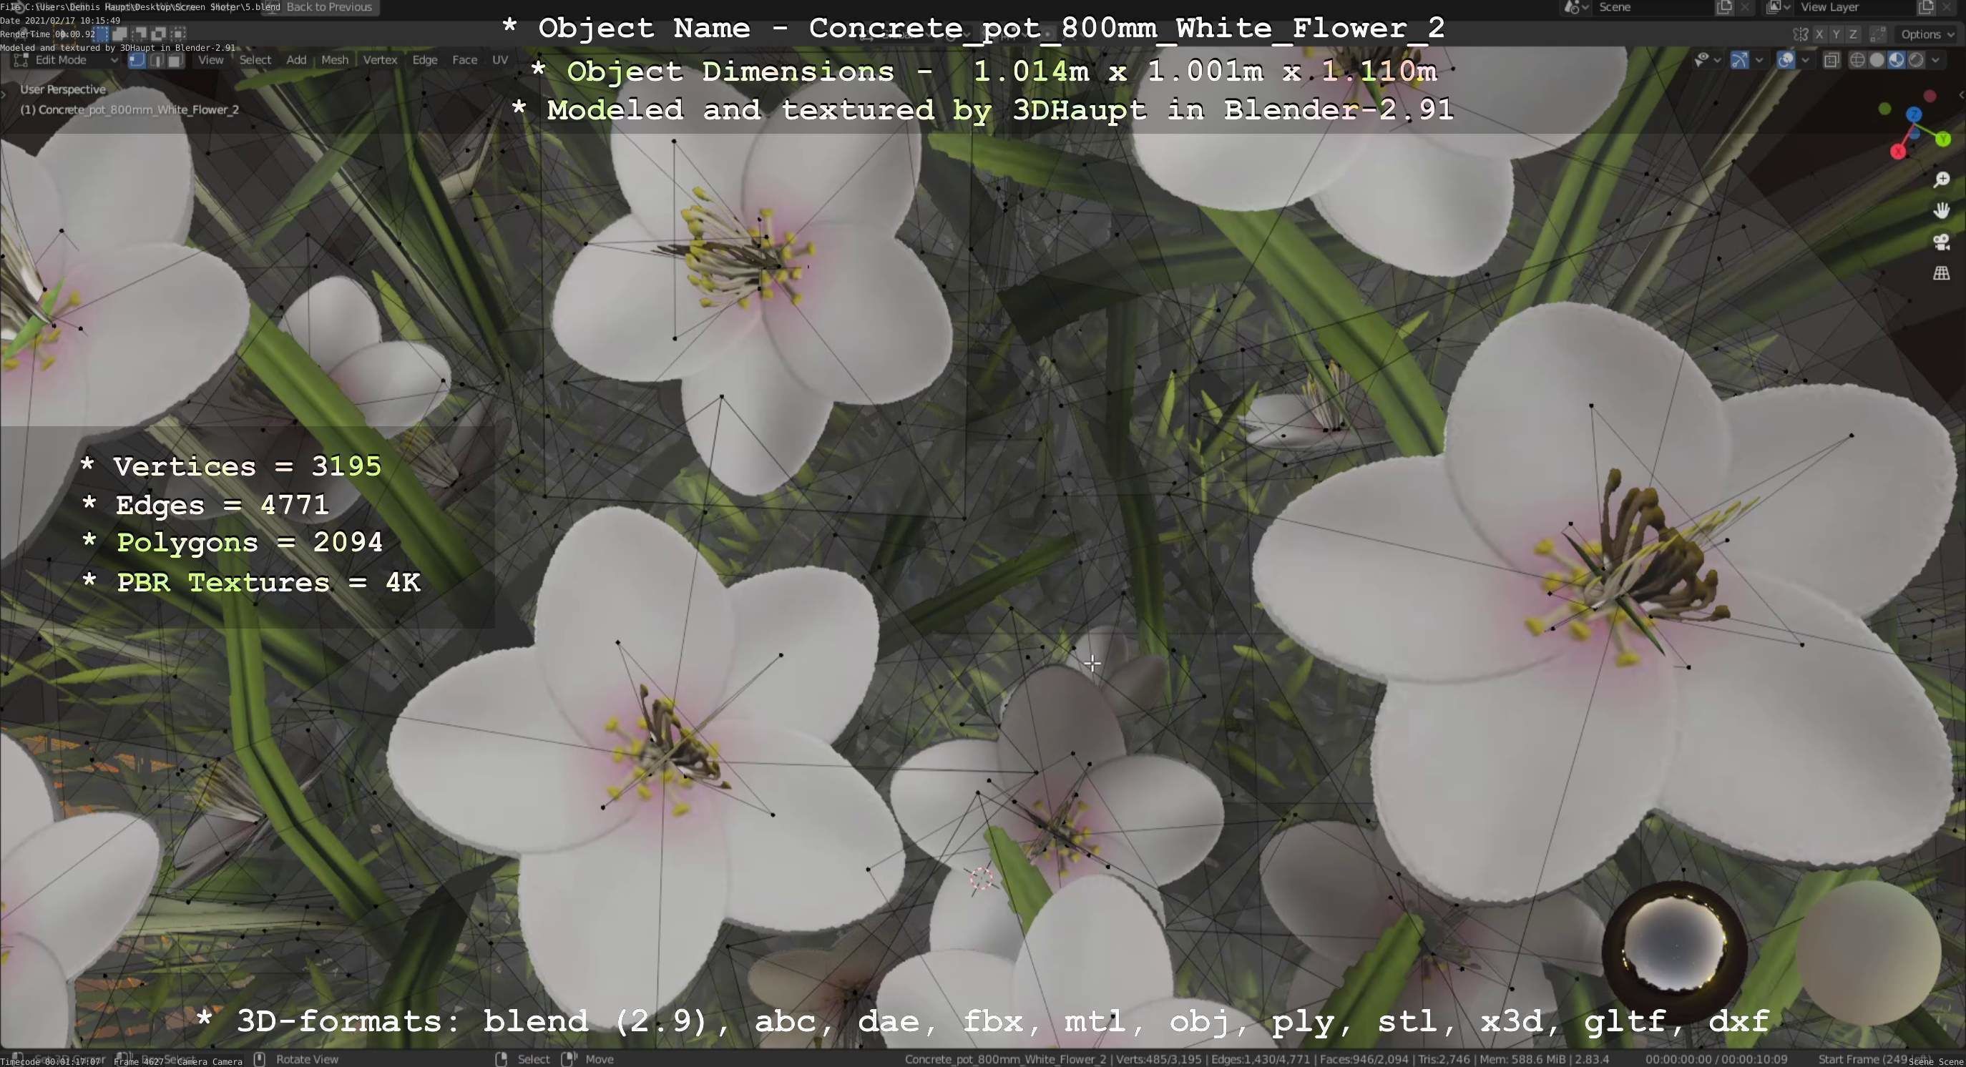This screenshot has height=1067, width=1966.
Task: Toggle Z axis mirror
Action: coord(1853,34)
